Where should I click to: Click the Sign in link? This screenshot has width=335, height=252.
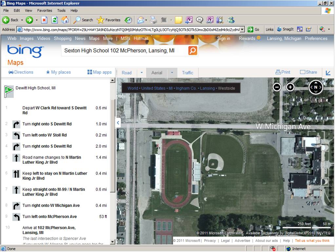pyautogui.click(x=224, y=38)
